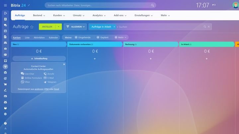The image size is (239, 134).
Task: Expand the Einstellungen menu
Action: pyautogui.click(x=144, y=15)
